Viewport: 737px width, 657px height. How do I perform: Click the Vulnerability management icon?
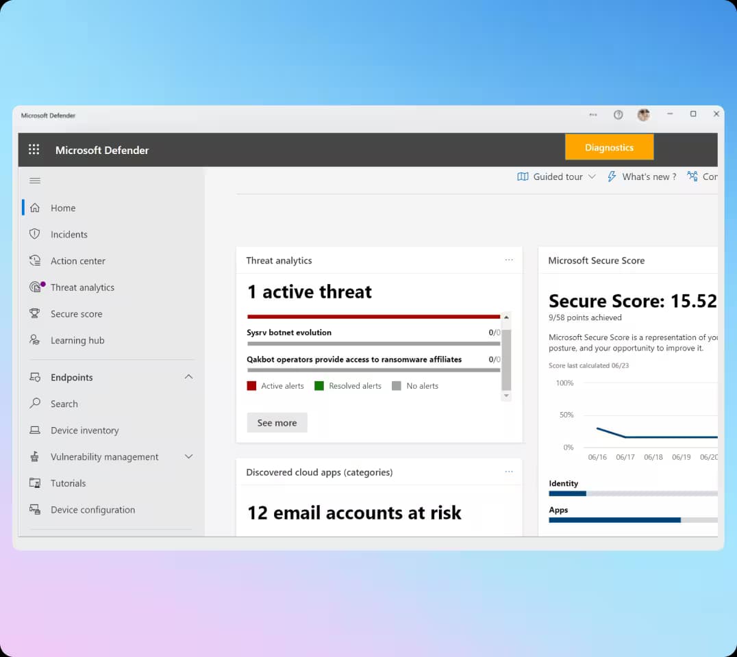coord(35,456)
